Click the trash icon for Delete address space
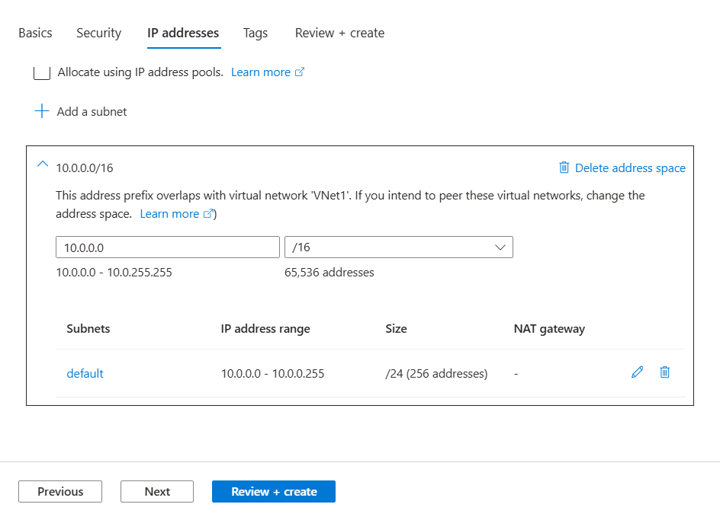The height and width of the screenshot is (517, 720). tap(564, 168)
